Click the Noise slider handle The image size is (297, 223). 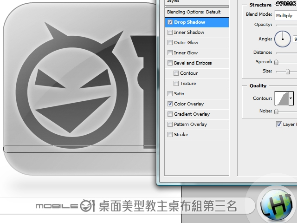tap(277, 111)
